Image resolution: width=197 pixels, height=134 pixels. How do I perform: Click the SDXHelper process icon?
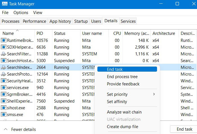point(3,47)
